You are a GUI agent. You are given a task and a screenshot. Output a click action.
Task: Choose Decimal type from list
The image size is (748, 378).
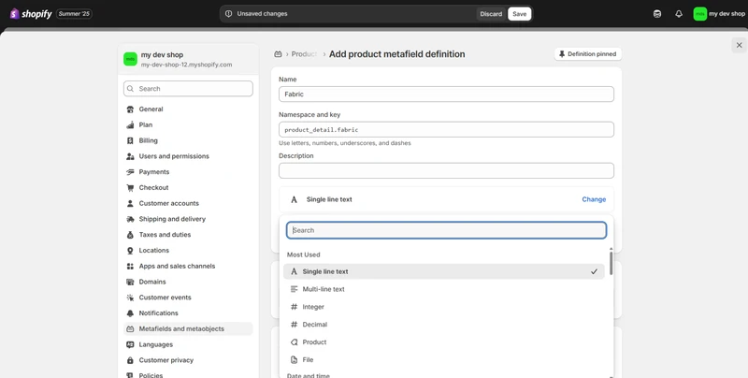443,325
